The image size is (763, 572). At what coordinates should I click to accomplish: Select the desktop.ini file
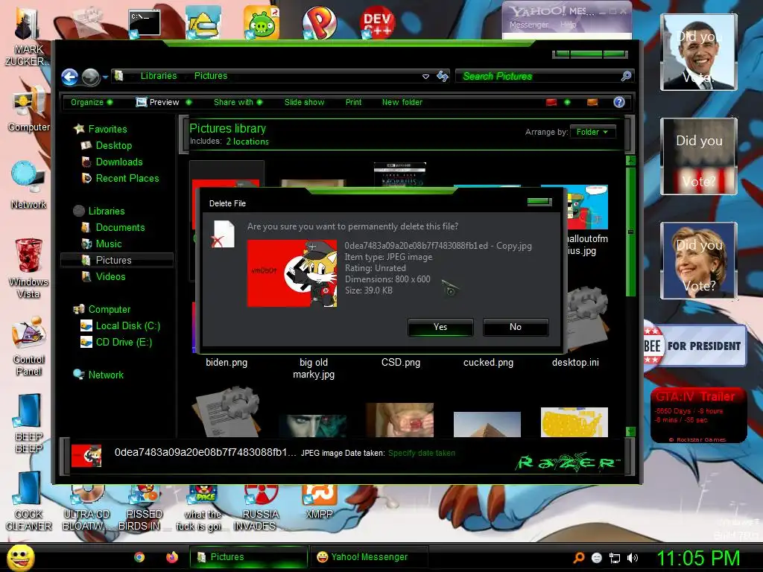[576, 363]
